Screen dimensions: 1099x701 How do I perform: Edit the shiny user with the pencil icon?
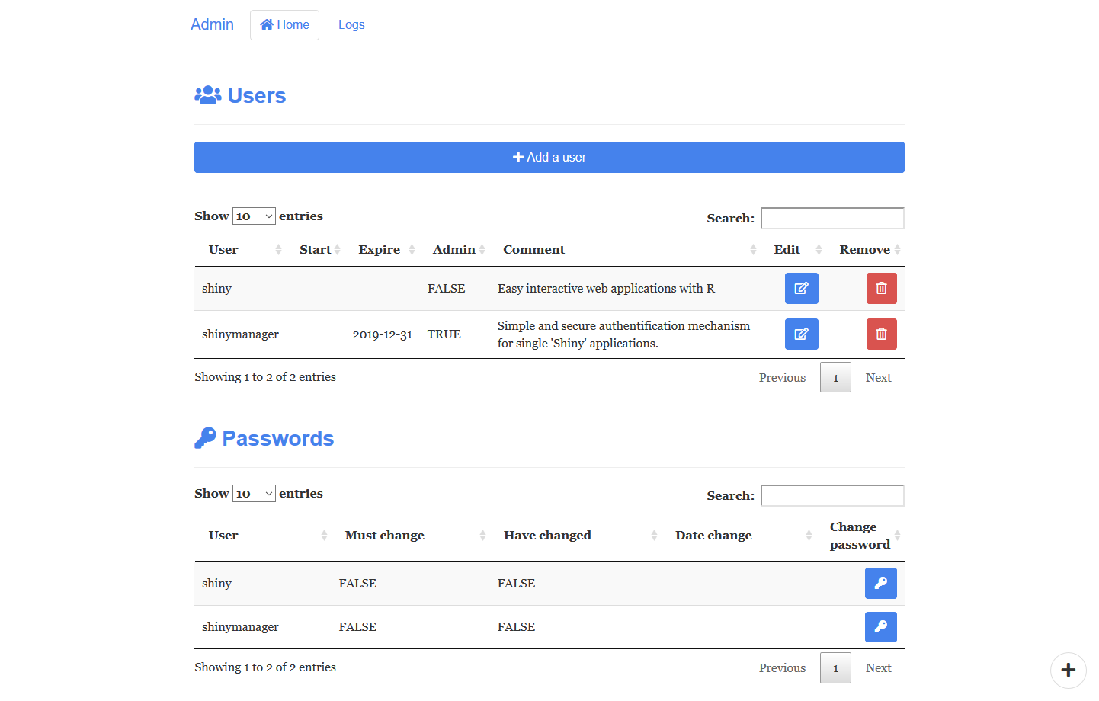[x=801, y=288]
